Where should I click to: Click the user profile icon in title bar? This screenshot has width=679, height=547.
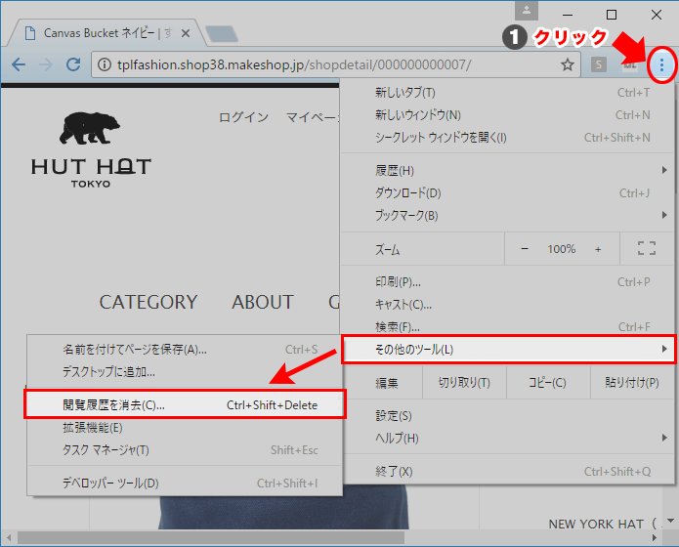coord(527,11)
